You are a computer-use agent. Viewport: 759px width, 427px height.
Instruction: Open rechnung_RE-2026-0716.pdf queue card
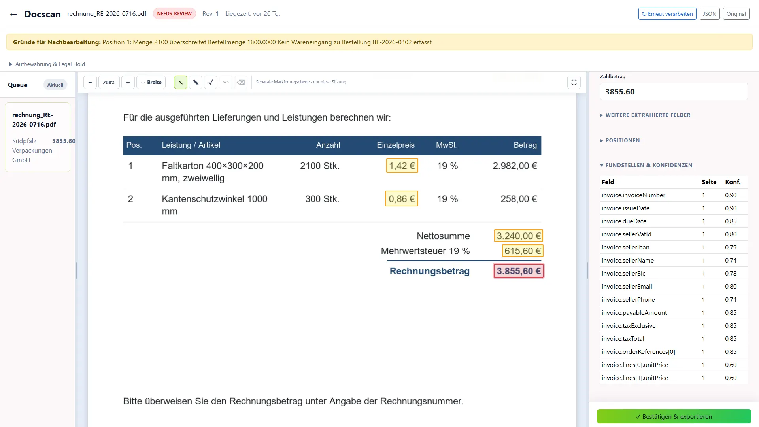click(x=38, y=137)
